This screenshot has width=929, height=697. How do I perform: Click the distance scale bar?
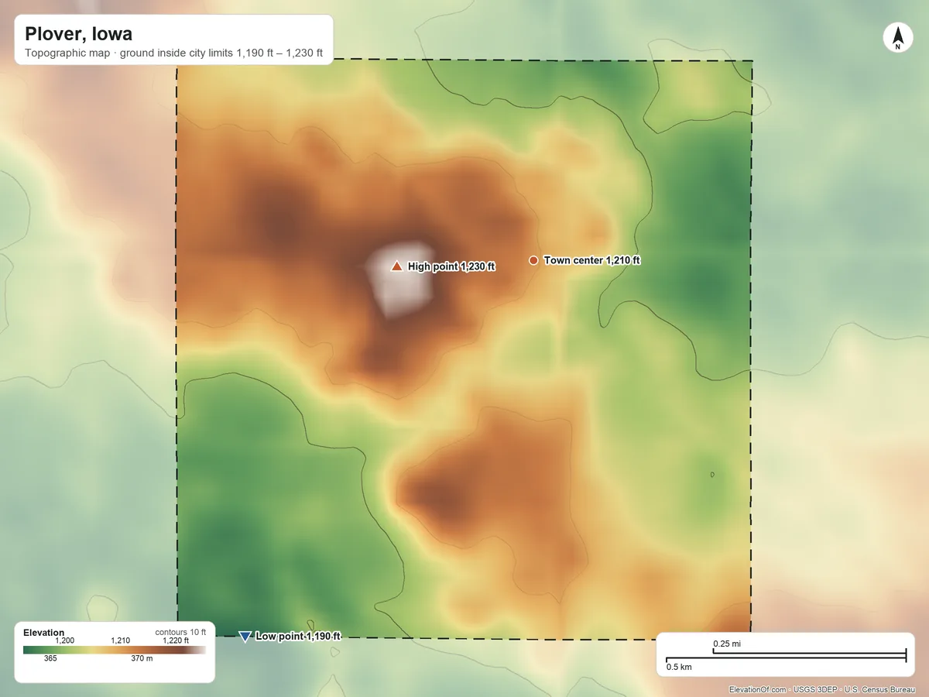pos(786,655)
